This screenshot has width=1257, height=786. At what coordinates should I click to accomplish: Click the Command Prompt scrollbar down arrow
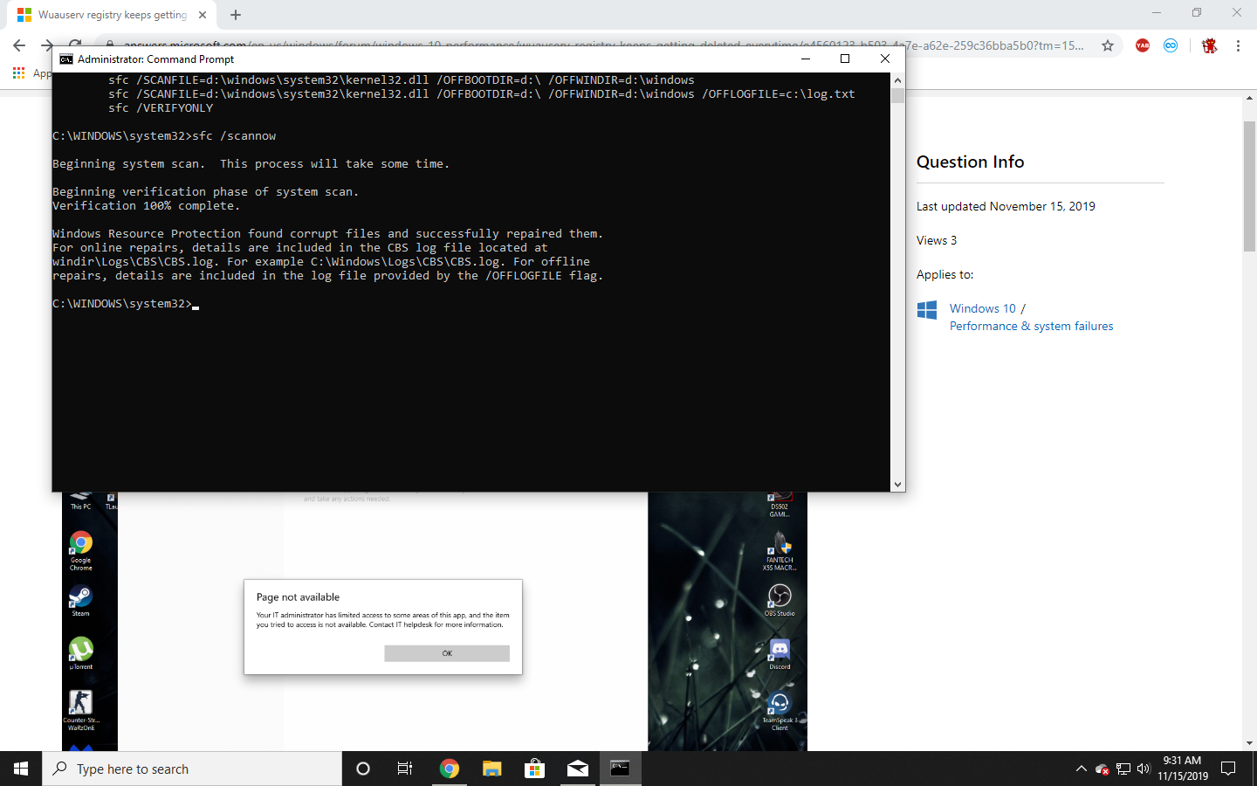tap(897, 485)
